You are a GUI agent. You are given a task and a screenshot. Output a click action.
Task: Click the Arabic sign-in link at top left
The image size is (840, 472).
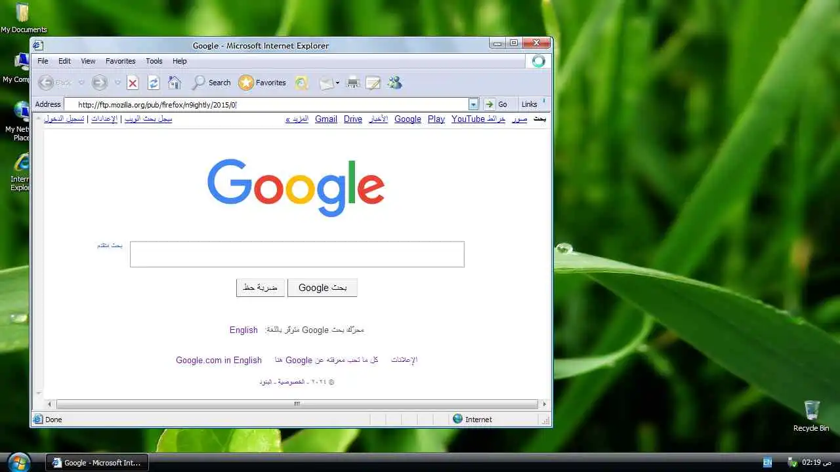(x=64, y=119)
